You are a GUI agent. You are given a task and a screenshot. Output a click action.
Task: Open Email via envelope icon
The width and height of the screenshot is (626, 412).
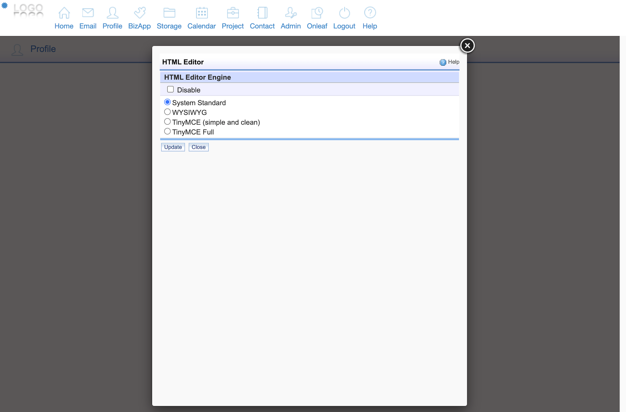pos(88,13)
